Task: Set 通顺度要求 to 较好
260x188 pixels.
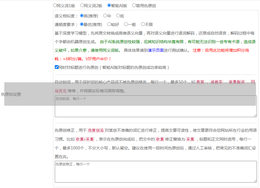Action: (109, 25)
